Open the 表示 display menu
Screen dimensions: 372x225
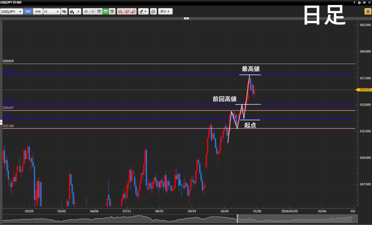tap(165, 11)
